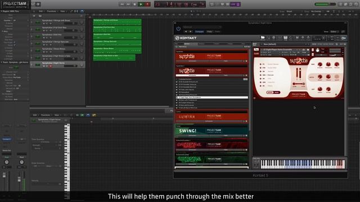
Task: Turn the top-left red knob on instrument
Action: point(320,65)
